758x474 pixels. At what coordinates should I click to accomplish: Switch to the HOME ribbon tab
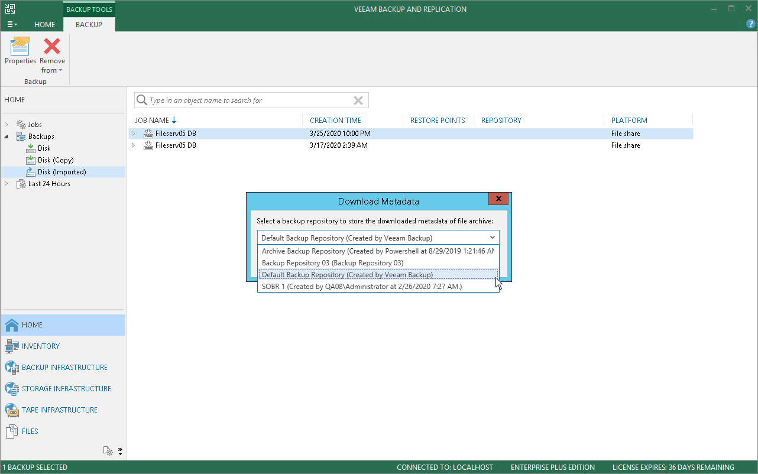[45, 25]
